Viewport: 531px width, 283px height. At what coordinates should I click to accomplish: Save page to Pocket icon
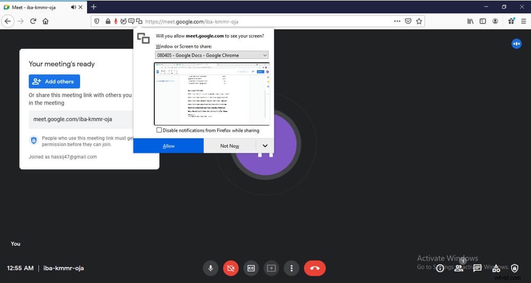pyautogui.click(x=408, y=21)
